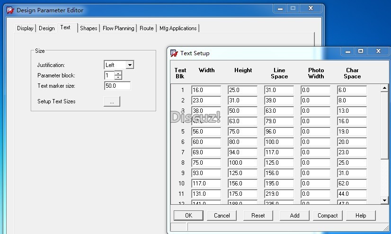
Task: Click Line Space field showing 79.0
Action: (279, 121)
